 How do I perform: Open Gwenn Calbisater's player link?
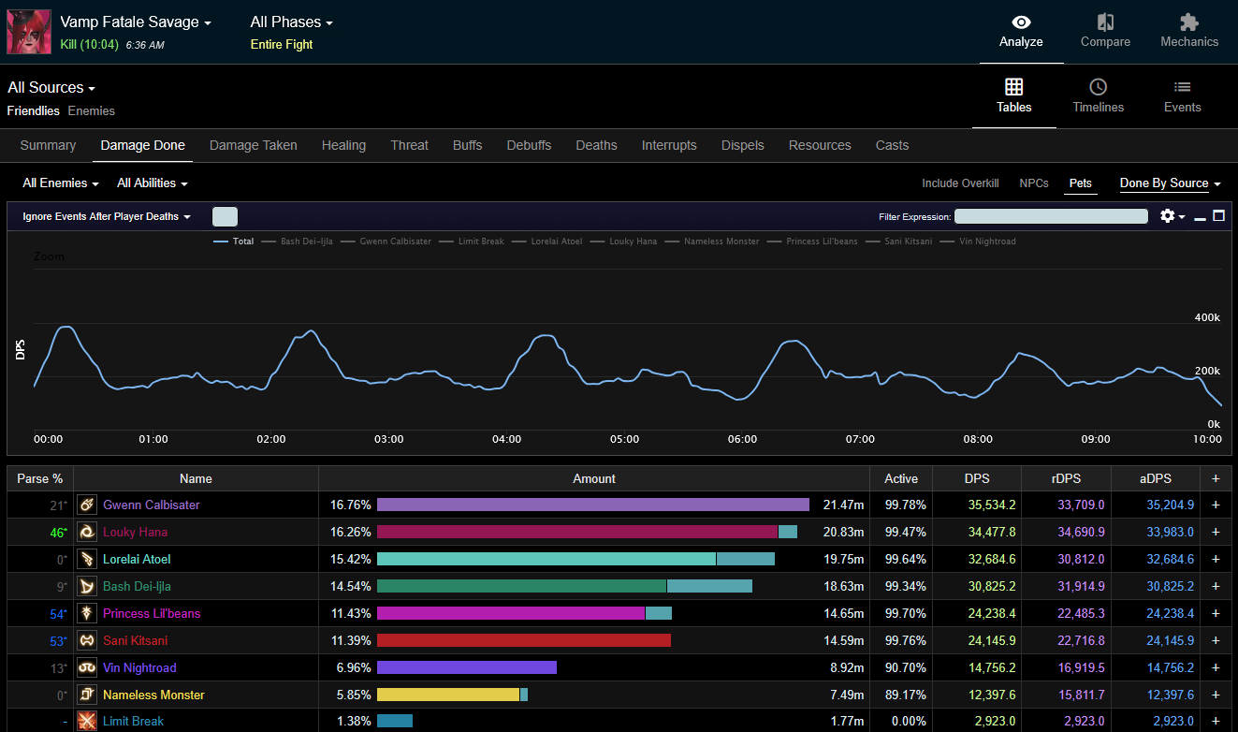[x=152, y=505]
